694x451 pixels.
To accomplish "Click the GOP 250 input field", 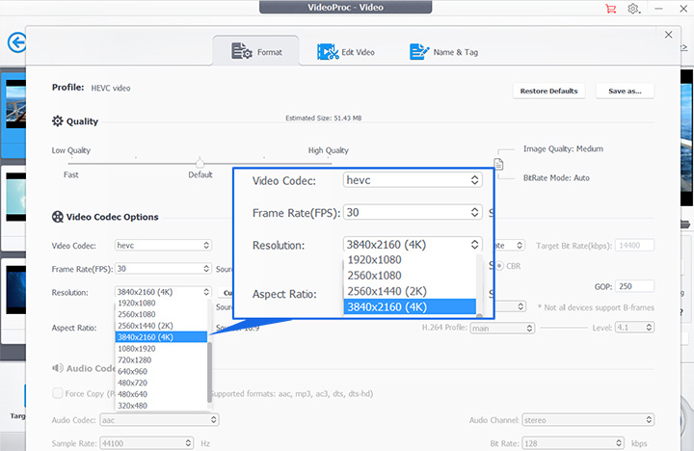I will coord(634,286).
